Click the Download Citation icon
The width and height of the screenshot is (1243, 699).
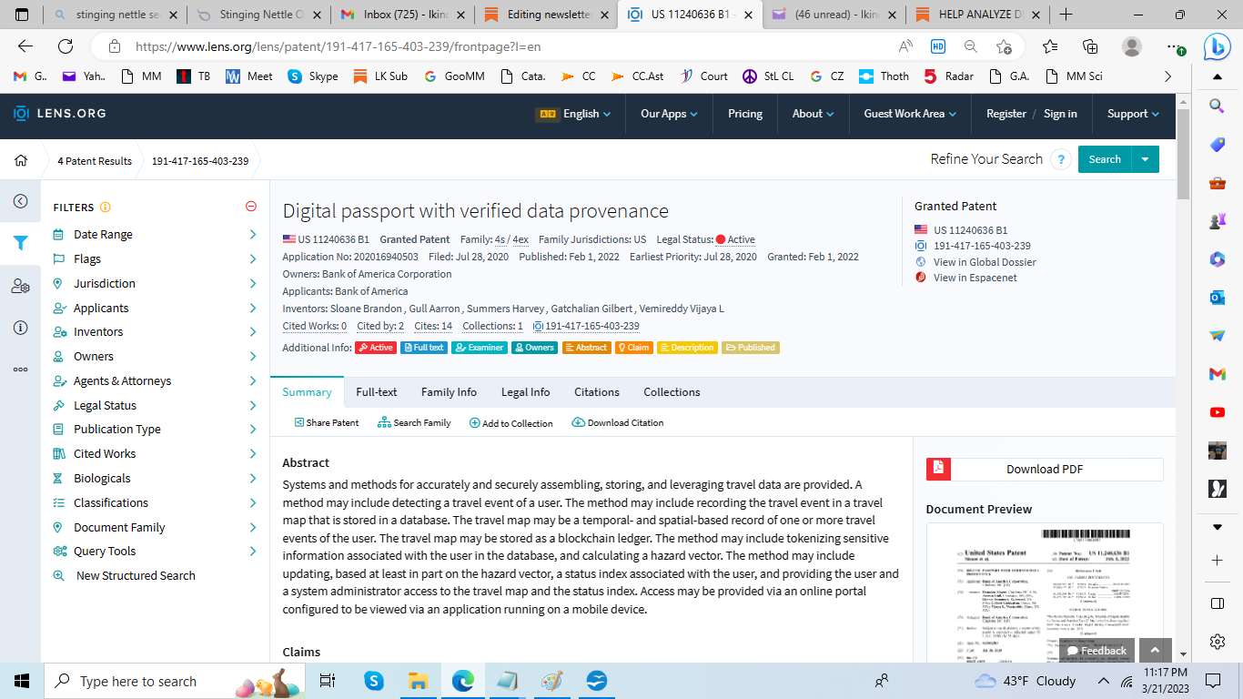(x=578, y=422)
